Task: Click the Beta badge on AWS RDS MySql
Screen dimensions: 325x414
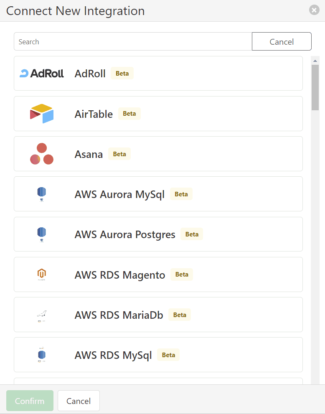Action: point(168,355)
